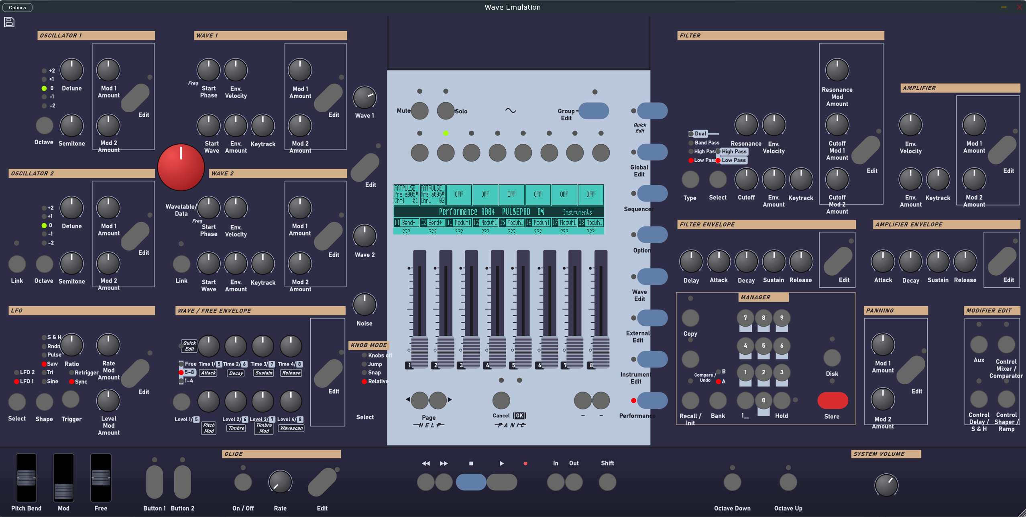This screenshot has height=517, width=1026.
Task: Toggle the Glide On / Off button
Action: 243,482
